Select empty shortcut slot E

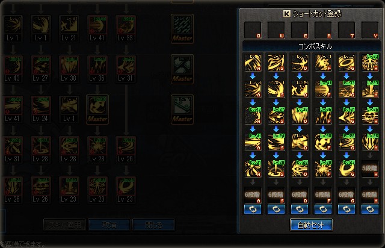point(300,30)
